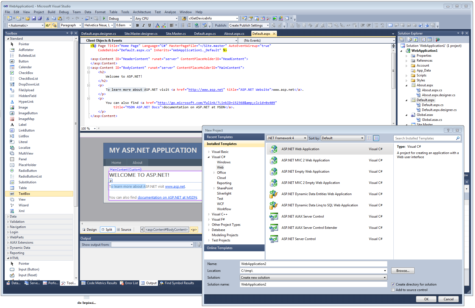The image size is (475, 308).
Task: Click the Cut scissors icon
Action: (48, 18)
